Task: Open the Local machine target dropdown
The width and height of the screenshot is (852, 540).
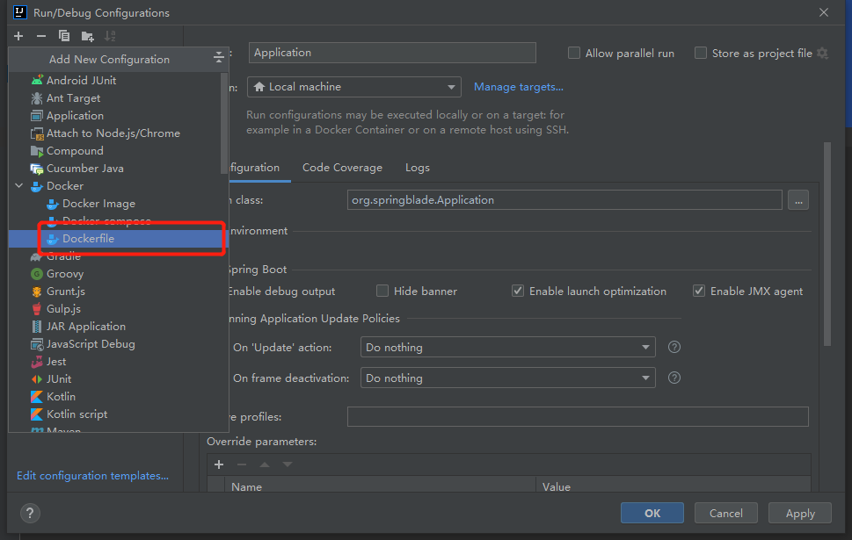Action: tap(354, 87)
